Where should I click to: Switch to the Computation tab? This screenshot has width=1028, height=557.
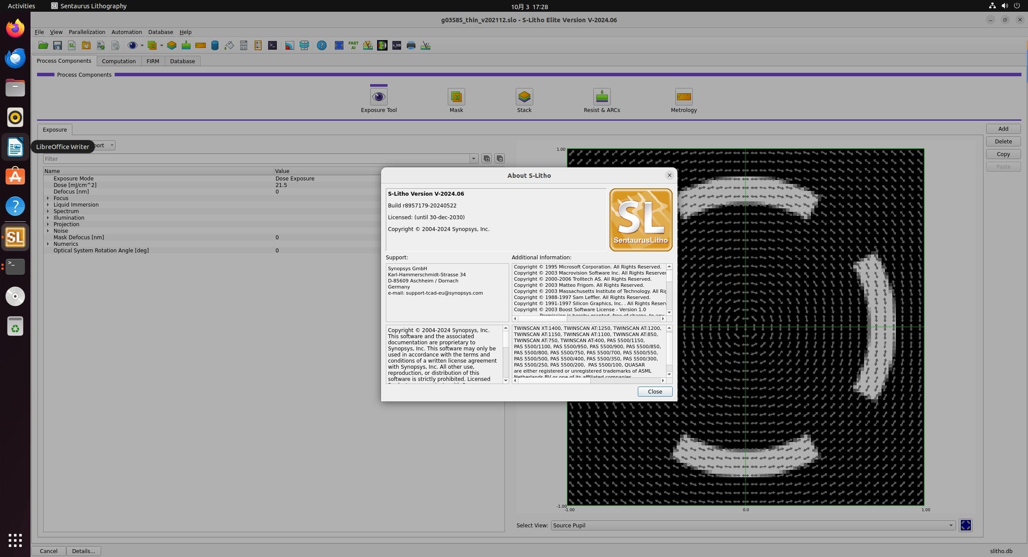(119, 61)
